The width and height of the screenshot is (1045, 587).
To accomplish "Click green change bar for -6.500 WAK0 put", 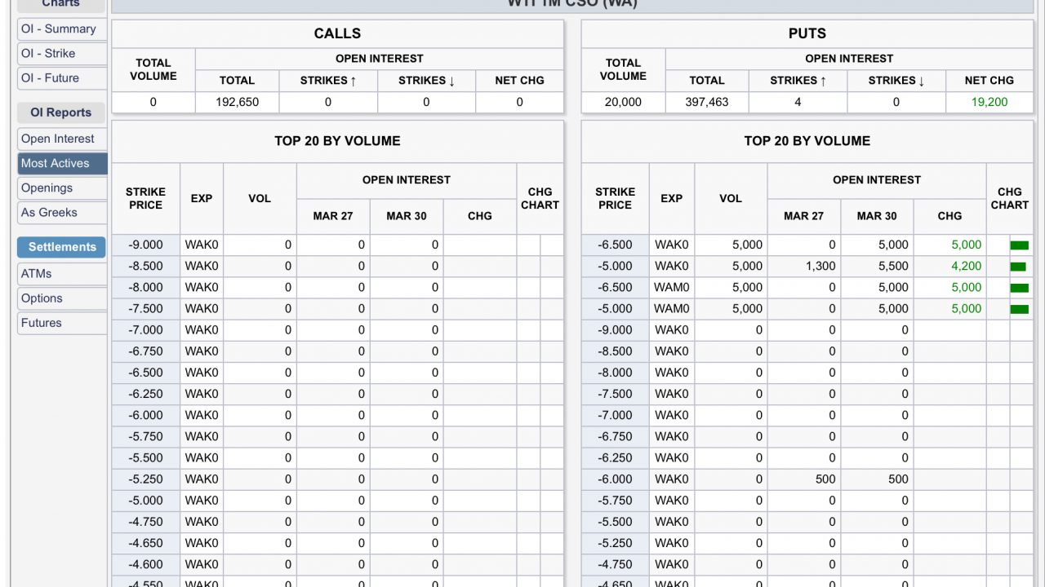I will [1019, 245].
